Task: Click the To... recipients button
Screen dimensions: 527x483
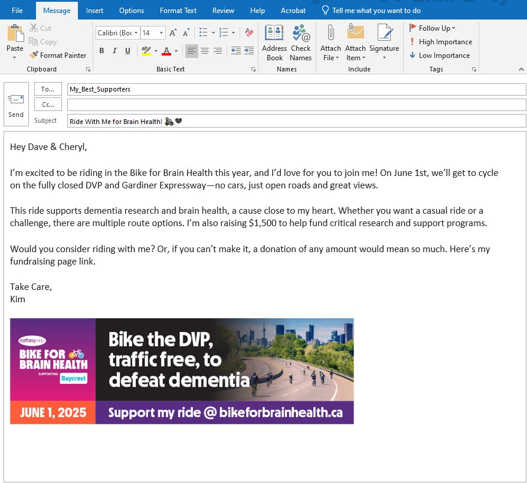Action: click(48, 89)
